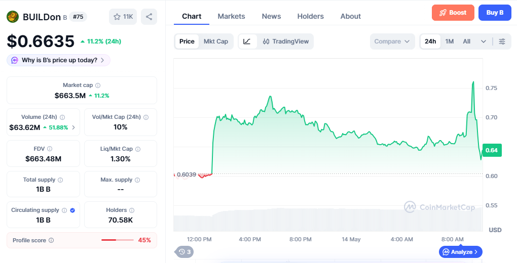
Task: Click the info icon beside Profile score
Action: (51, 240)
